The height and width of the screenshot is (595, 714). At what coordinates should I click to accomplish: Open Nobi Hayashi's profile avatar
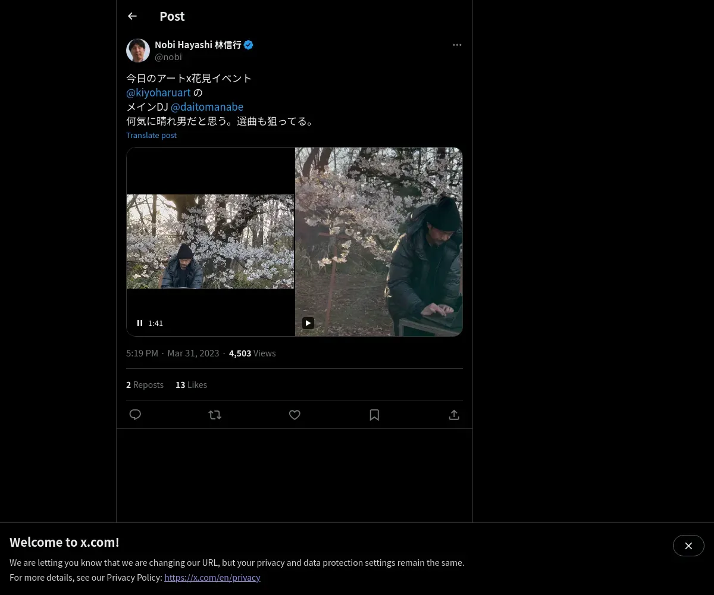138,51
